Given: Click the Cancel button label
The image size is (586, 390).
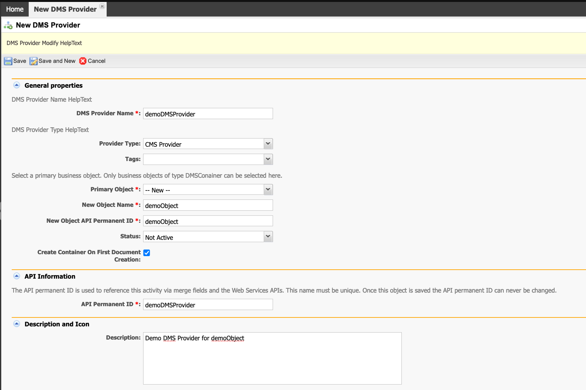Looking at the screenshot, I should [x=97, y=61].
